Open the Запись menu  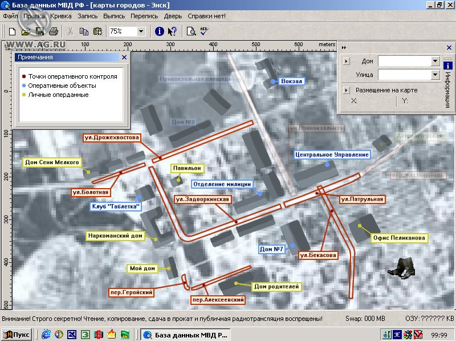point(88,17)
